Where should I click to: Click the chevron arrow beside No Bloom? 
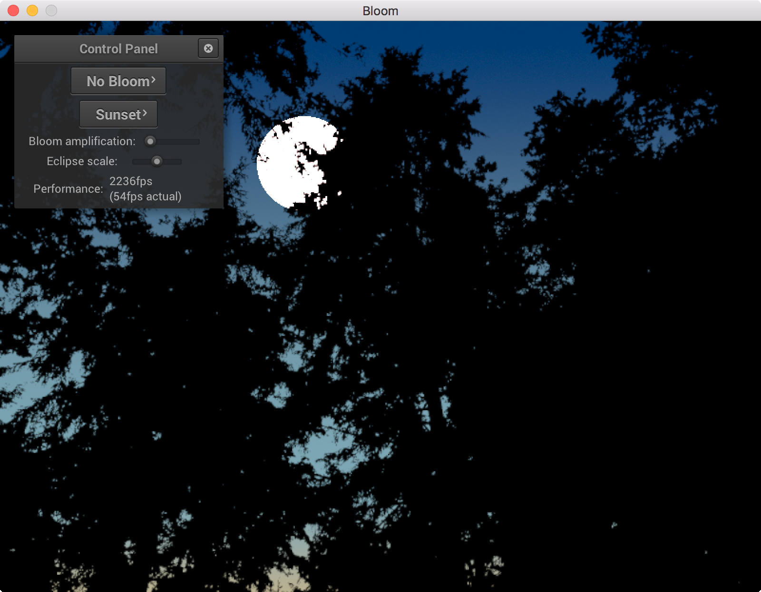coord(154,80)
